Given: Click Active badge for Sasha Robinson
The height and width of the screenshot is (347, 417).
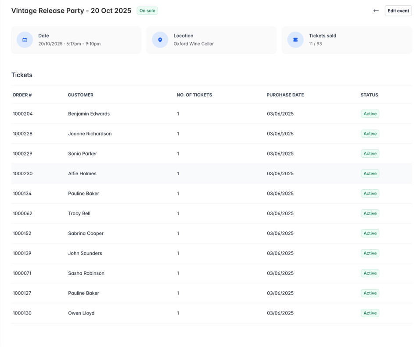Looking at the screenshot, I should [x=370, y=273].
